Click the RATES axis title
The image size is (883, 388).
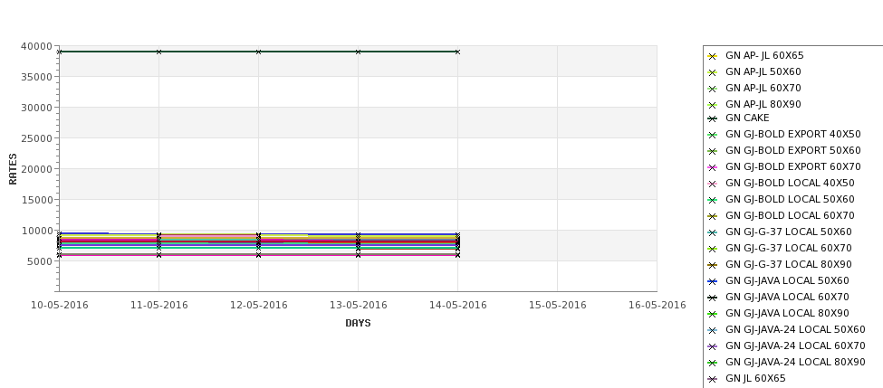point(13,169)
